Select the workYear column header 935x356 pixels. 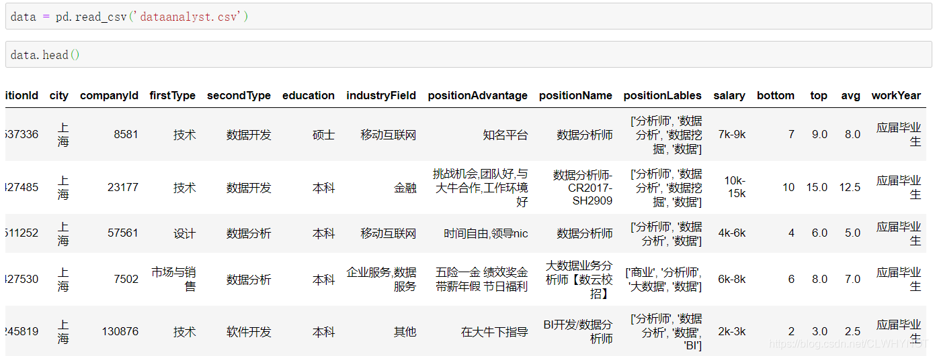(x=896, y=95)
